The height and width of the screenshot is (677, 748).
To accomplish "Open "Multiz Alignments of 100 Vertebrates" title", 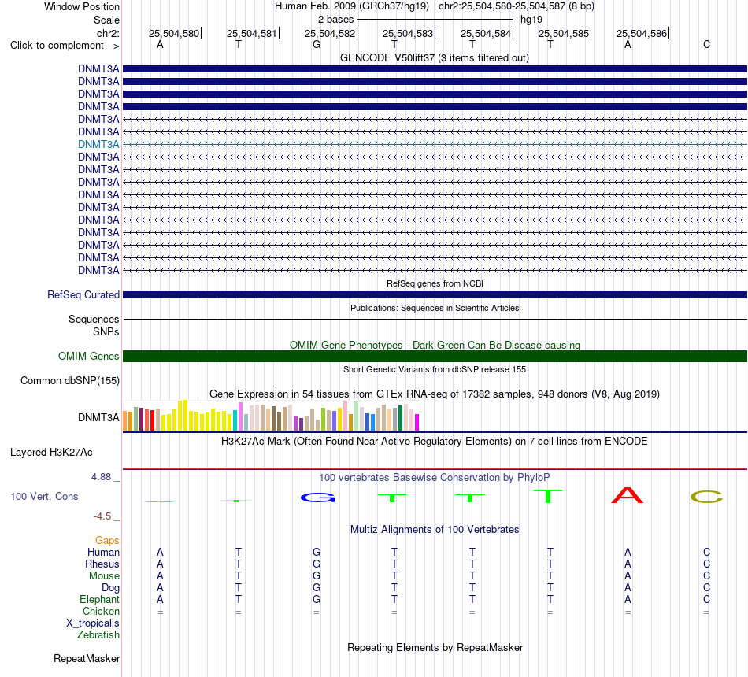I will click(x=435, y=529).
